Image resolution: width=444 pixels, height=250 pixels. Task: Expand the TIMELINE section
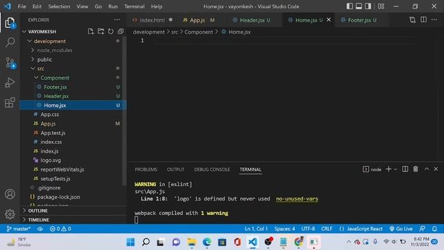39,219
